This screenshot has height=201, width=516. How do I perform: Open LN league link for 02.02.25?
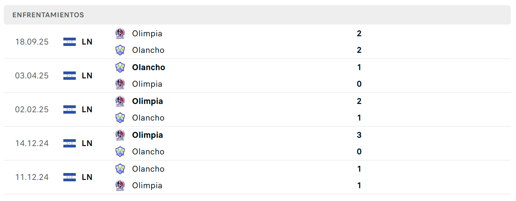coord(87,109)
